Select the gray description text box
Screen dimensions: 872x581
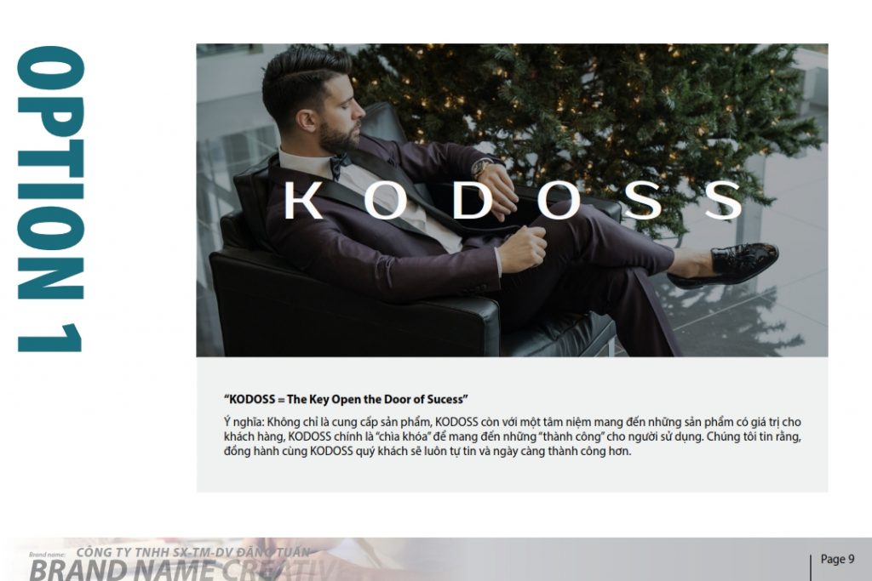pyautogui.click(x=512, y=424)
